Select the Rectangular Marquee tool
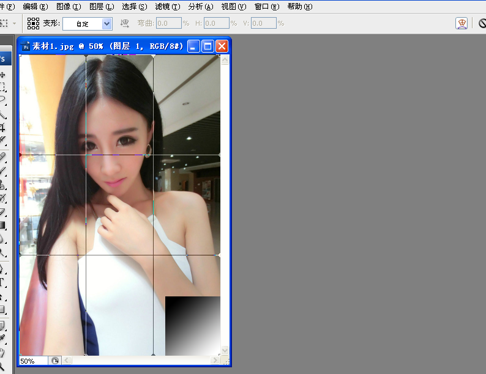Viewport: 486px width, 374px height. (x=2, y=87)
